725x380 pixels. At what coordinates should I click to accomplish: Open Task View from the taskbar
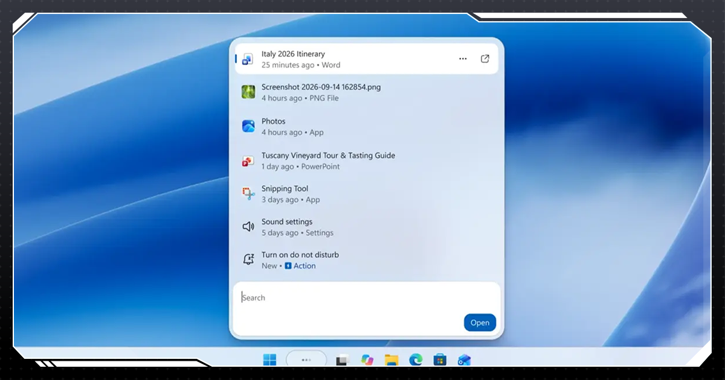343,360
